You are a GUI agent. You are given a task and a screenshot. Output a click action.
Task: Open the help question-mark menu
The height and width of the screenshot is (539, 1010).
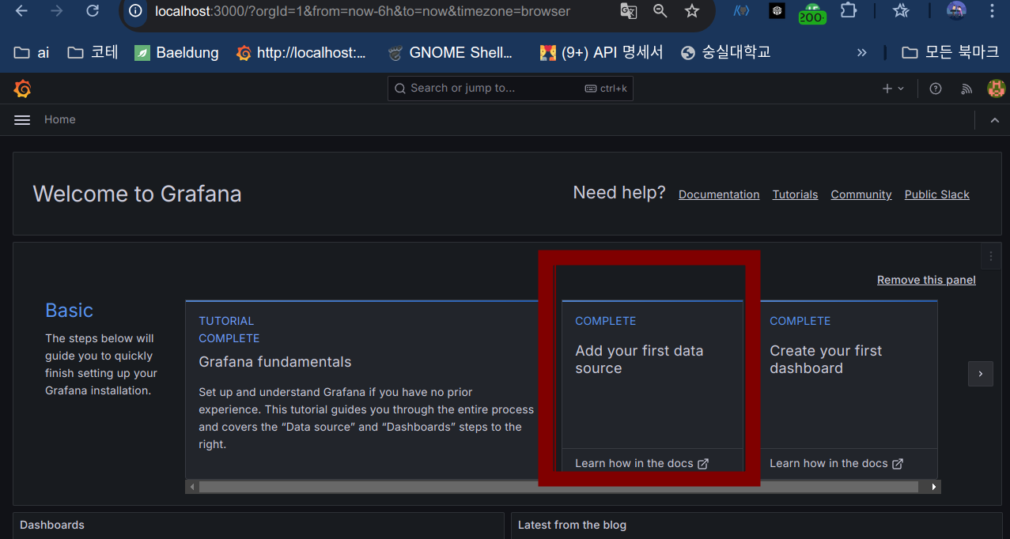click(936, 89)
